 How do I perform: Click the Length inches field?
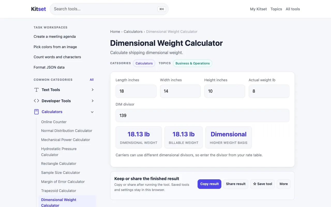tap(136, 91)
